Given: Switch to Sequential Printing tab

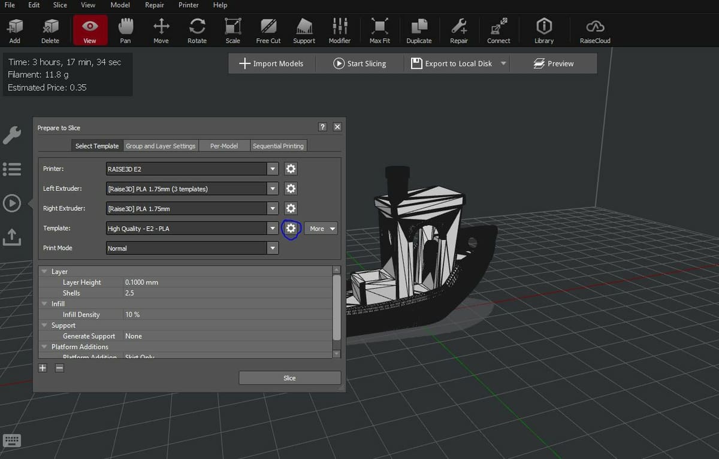Looking at the screenshot, I should click(278, 145).
